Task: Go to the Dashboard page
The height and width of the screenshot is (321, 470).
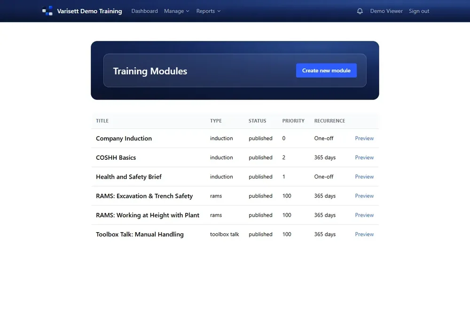Action: [x=144, y=11]
